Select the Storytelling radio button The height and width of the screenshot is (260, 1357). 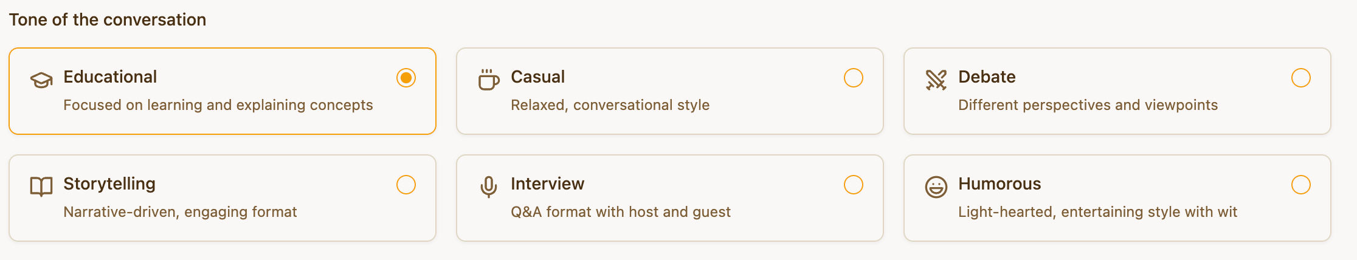coord(406,185)
